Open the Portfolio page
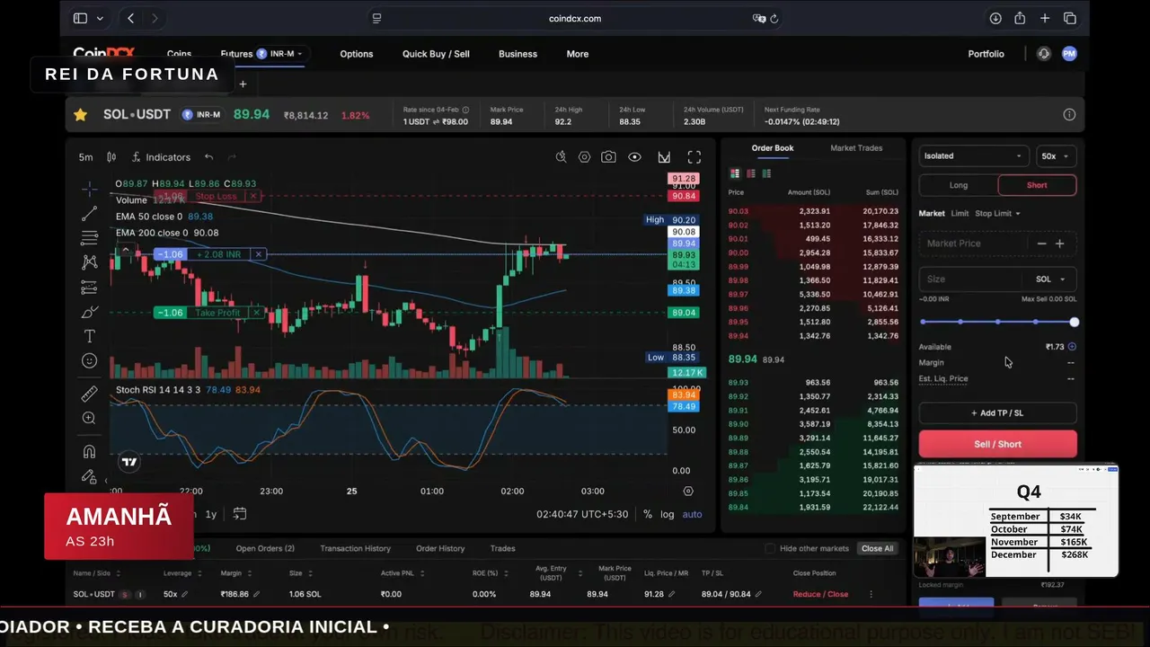Image resolution: width=1150 pixels, height=647 pixels. 986,54
